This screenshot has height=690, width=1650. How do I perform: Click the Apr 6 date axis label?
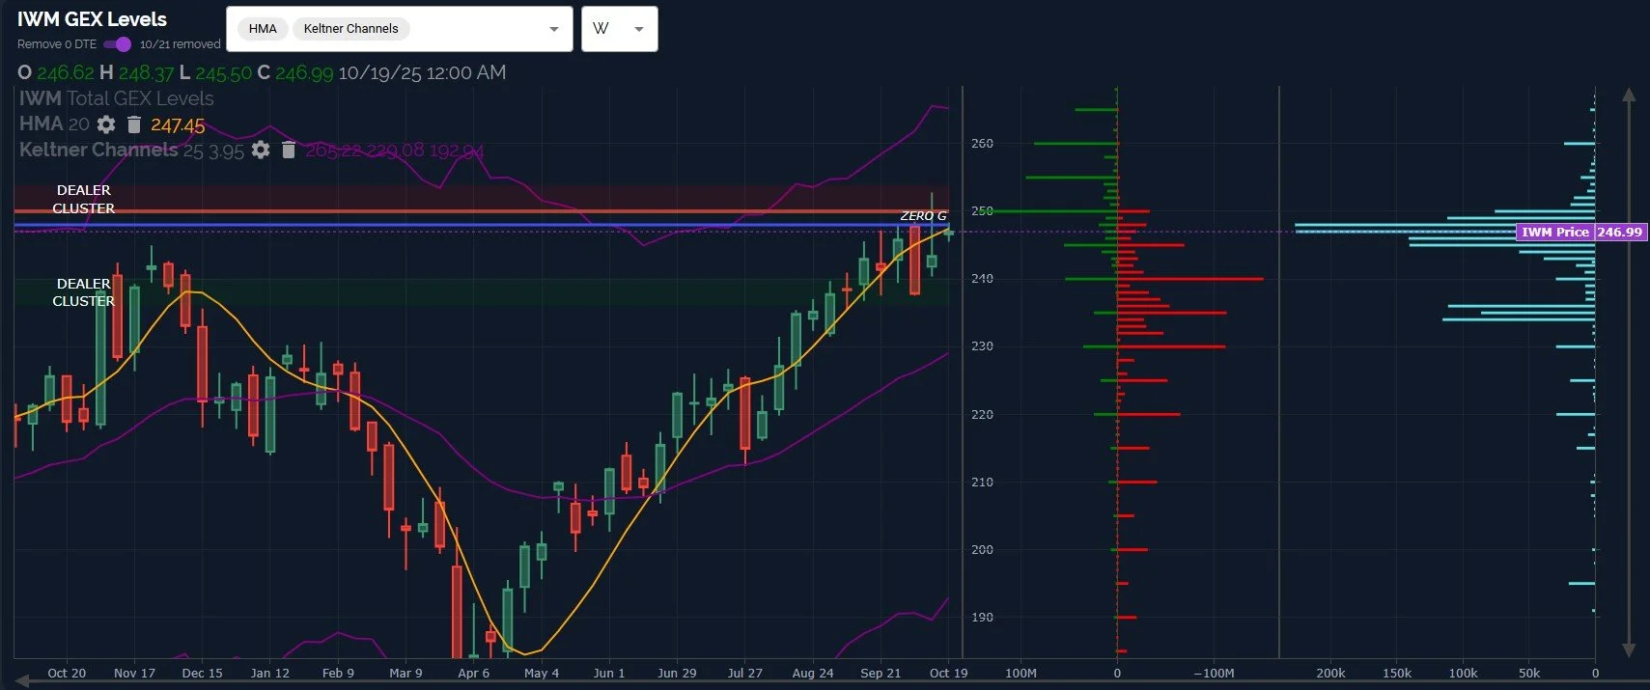click(473, 673)
